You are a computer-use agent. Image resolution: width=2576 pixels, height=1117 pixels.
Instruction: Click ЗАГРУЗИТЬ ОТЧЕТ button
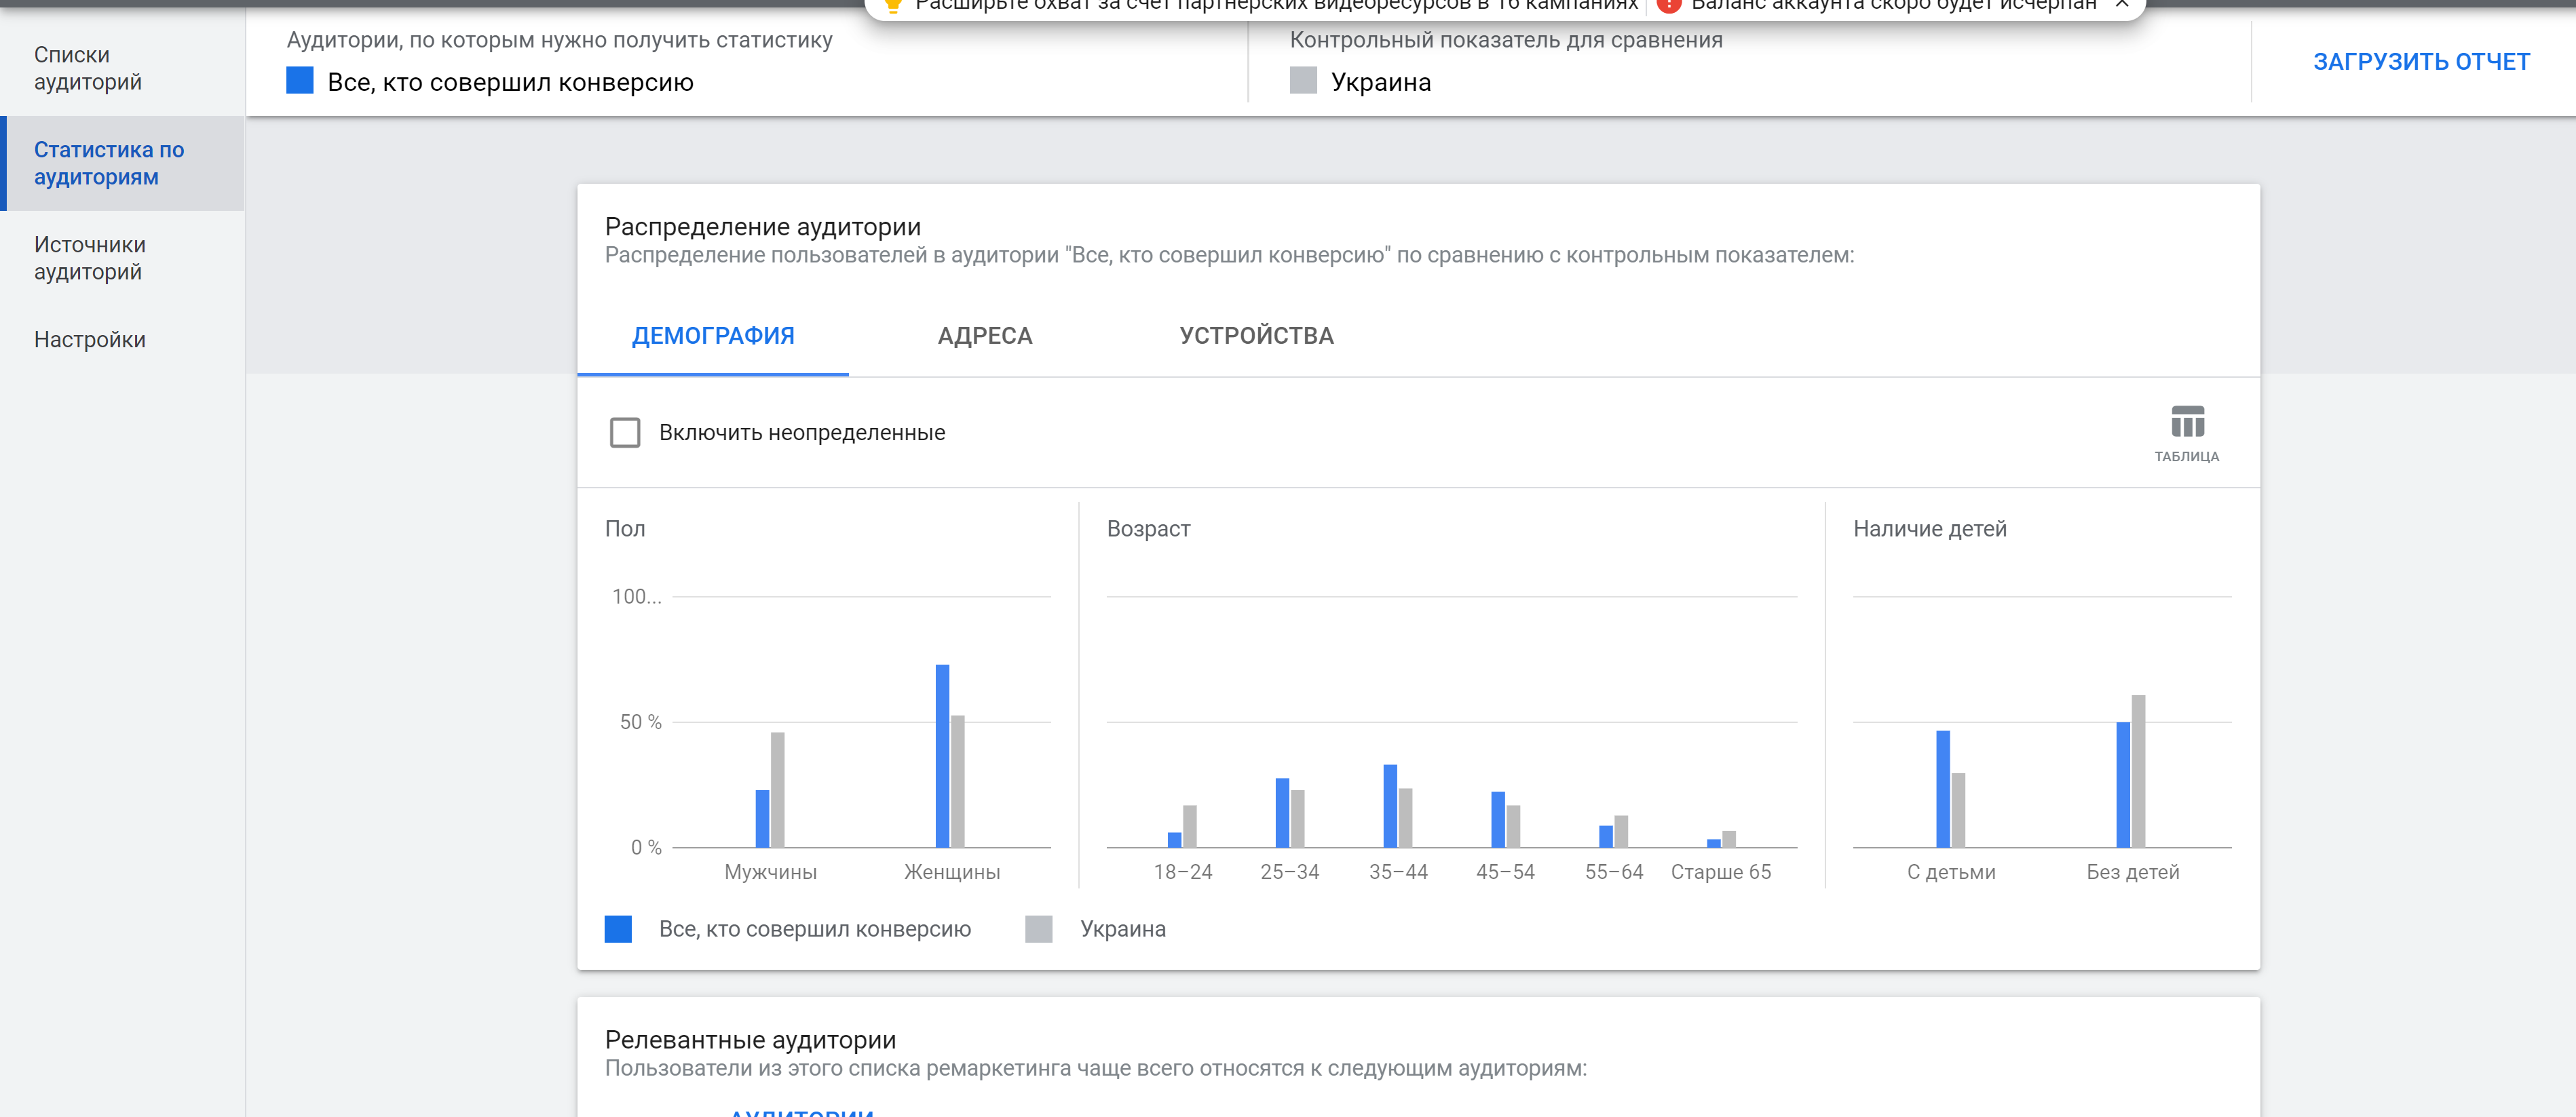tap(2421, 62)
